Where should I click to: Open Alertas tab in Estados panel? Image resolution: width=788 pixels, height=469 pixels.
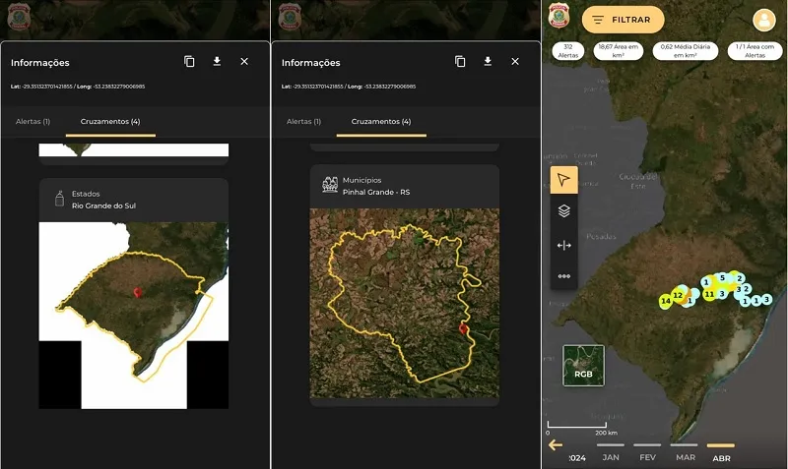pyautogui.click(x=33, y=122)
